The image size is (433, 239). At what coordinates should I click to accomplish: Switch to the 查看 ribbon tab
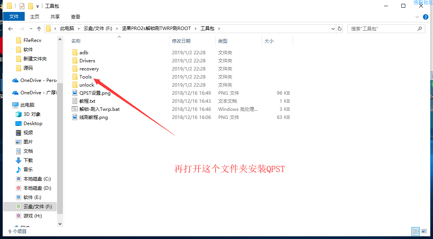point(76,17)
